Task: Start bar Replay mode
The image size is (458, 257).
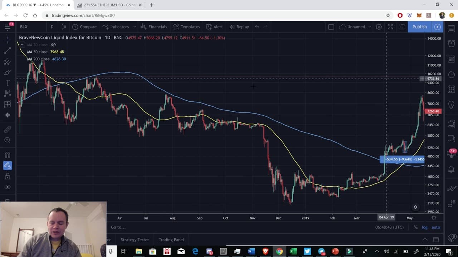Action: (239, 27)
